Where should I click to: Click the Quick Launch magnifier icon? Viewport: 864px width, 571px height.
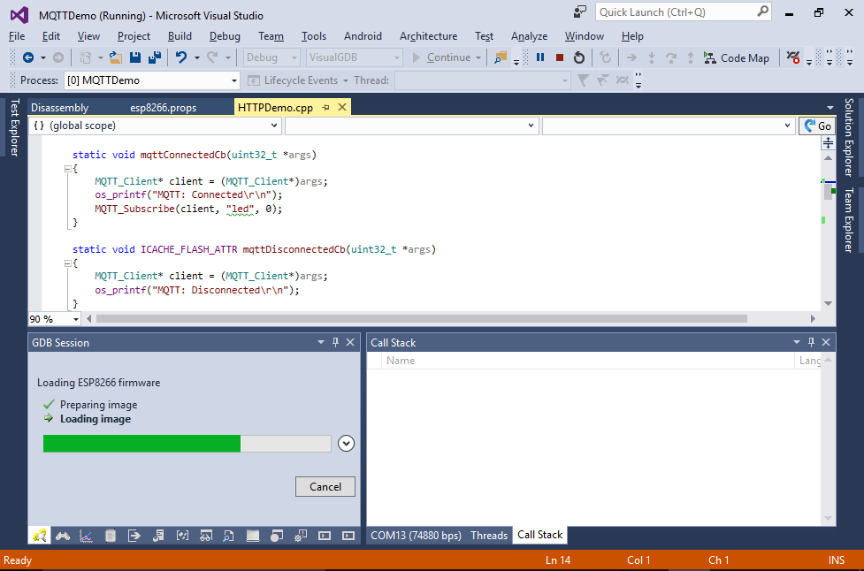[x=762, y=11]
